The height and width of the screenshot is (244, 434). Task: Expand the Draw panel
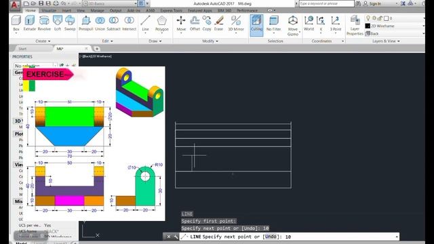coord(155,41)
